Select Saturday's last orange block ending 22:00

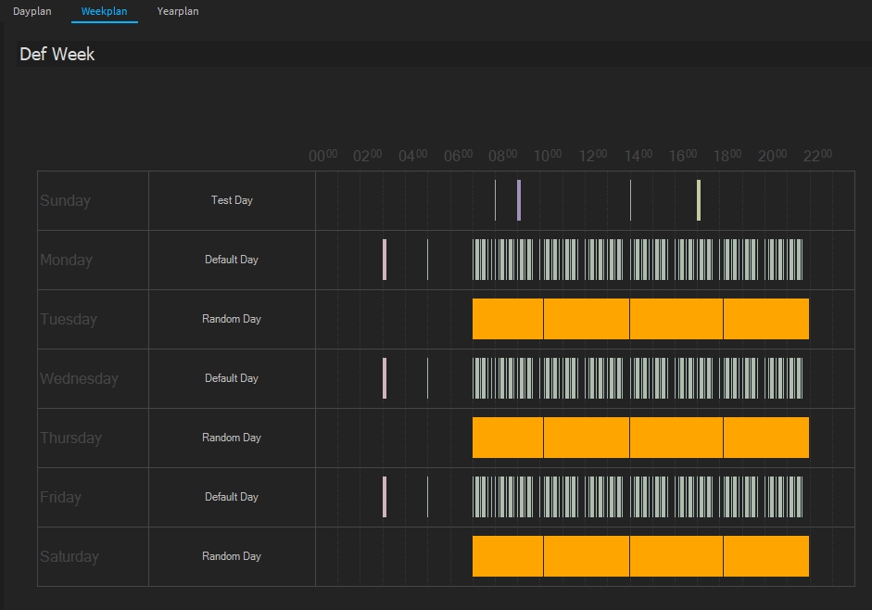[765, 556]
